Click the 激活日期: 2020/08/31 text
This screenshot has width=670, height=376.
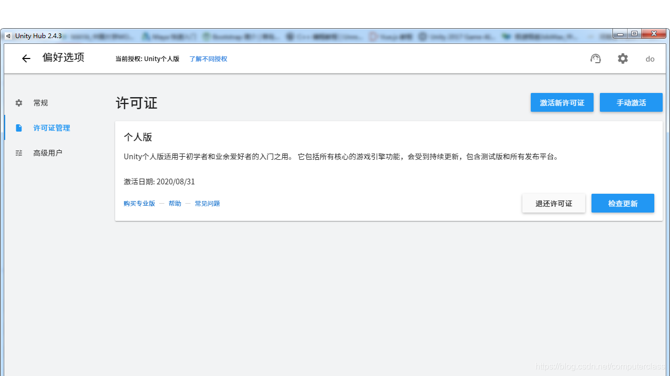tap(159, 182)
